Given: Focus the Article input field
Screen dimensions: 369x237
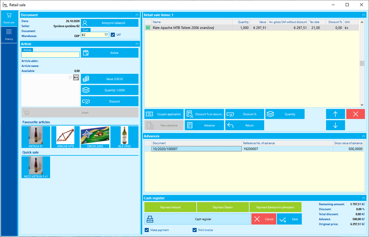Looking at the screenshot, I should pyautogui.click(x=51, y=55).
